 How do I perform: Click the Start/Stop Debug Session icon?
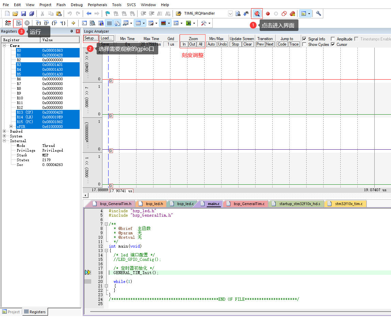(257, 14)
